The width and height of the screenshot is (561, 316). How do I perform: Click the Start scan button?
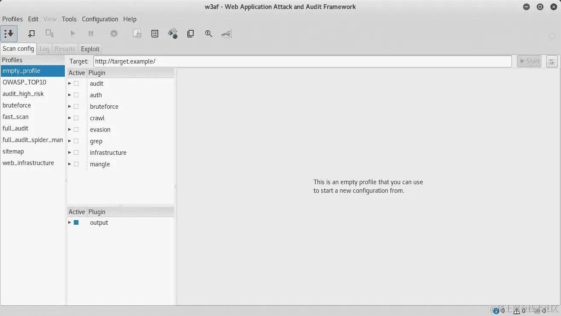[x=529, y=61]
